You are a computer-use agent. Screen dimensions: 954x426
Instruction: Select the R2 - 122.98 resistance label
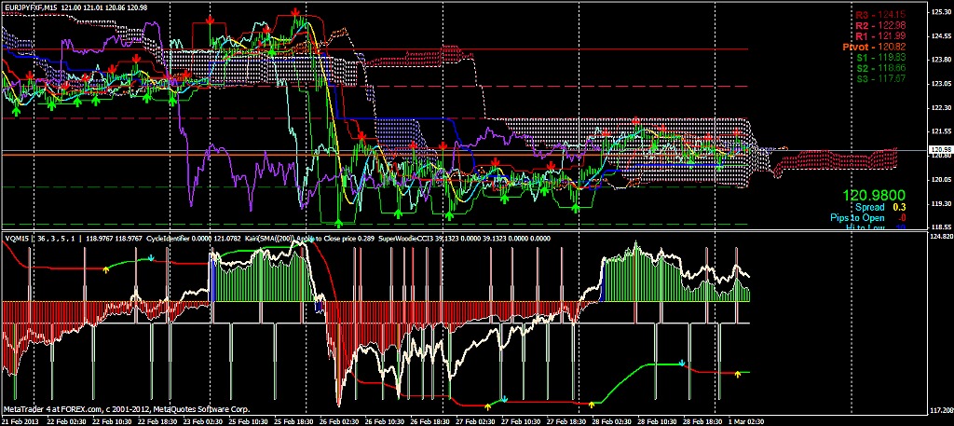pyautogui.click(x=880, y=25)
